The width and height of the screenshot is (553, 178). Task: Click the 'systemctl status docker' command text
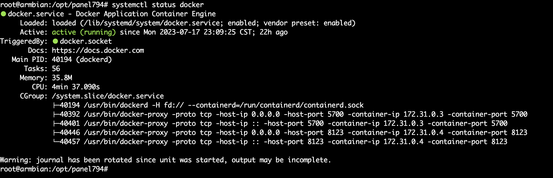(x=158, y=5)
